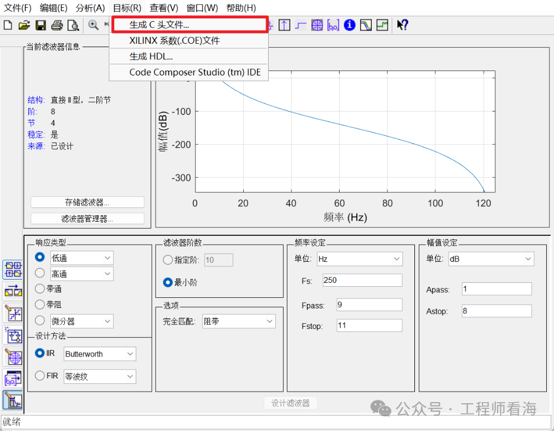Image resolution: width=554 pixels, height=431 pixels.
Task: Click the Print toolbar icon
Action: pyautogui.click(x=57, y=25)
